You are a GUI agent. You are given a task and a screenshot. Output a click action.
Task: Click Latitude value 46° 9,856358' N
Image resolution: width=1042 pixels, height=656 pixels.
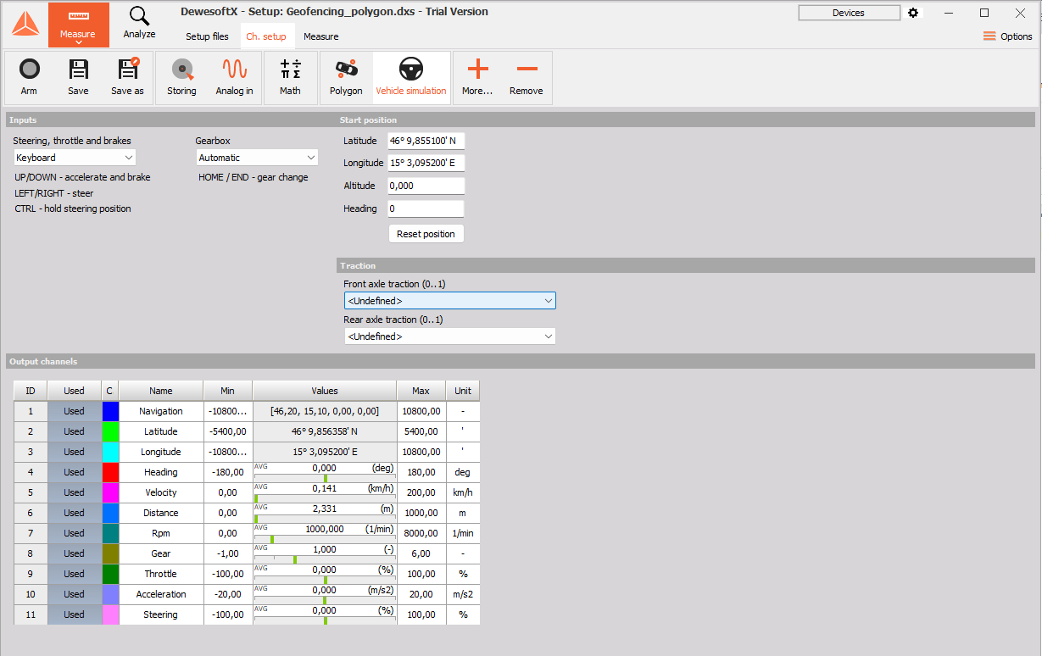[325, 431]
